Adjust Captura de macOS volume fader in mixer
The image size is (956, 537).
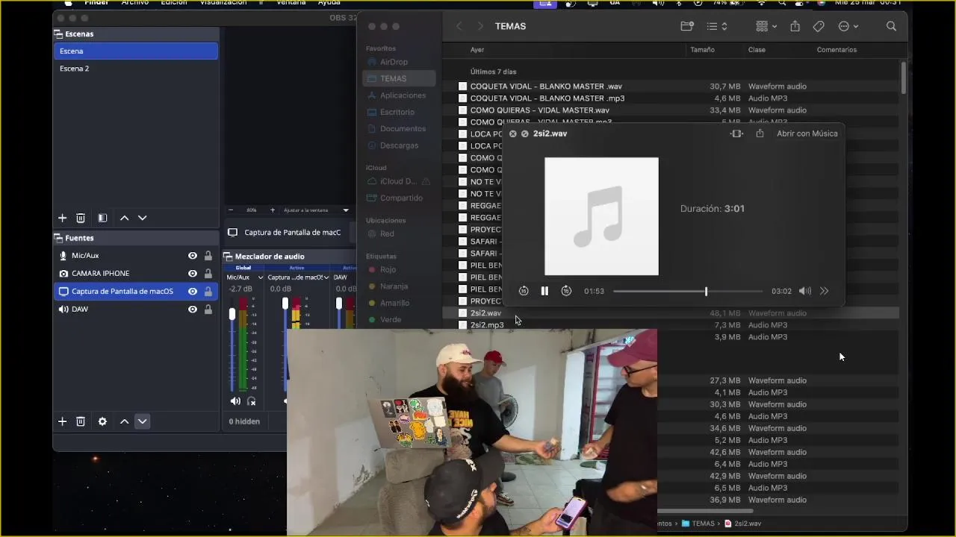(x=285, y=304)
